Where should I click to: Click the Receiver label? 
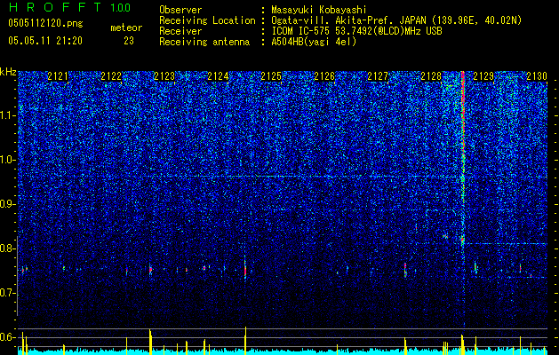tap(180, 31)
